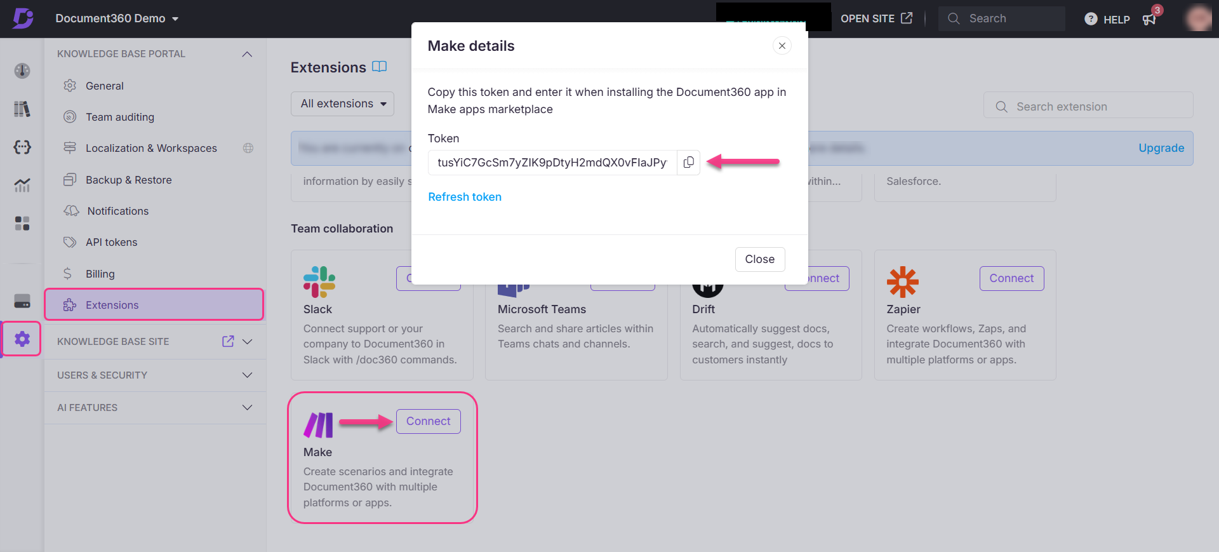Click the magnifier icon in Search extension box
Screen dimensions: 1219x552
coord(1001,107)
